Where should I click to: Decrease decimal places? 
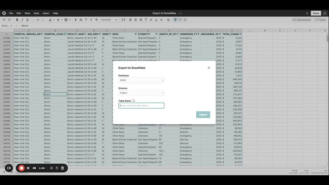tap(91, 20)
